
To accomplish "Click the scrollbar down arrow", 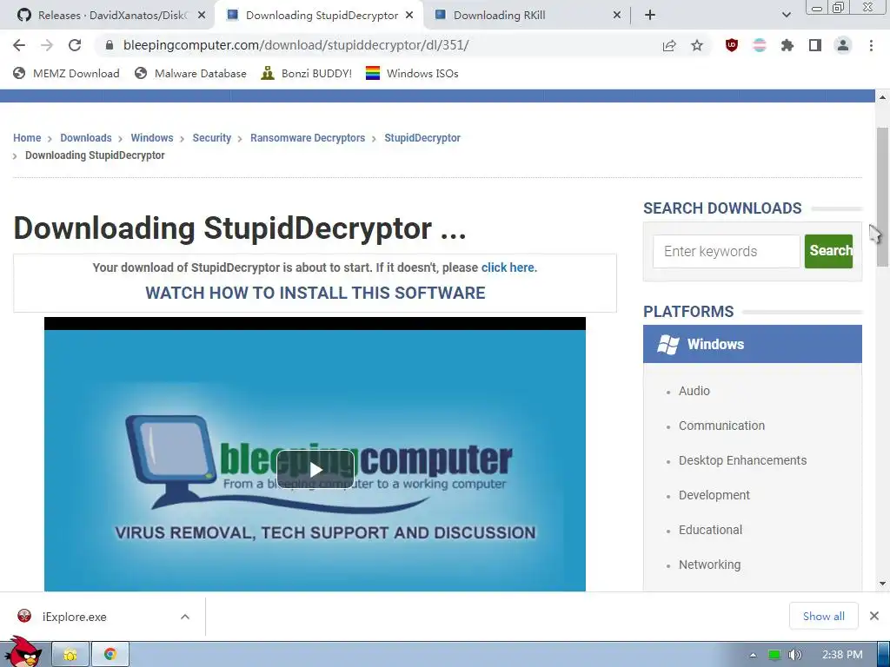I will (882, 583).
